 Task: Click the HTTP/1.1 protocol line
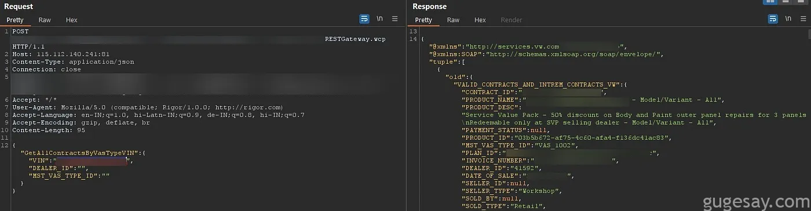(28, 46)
